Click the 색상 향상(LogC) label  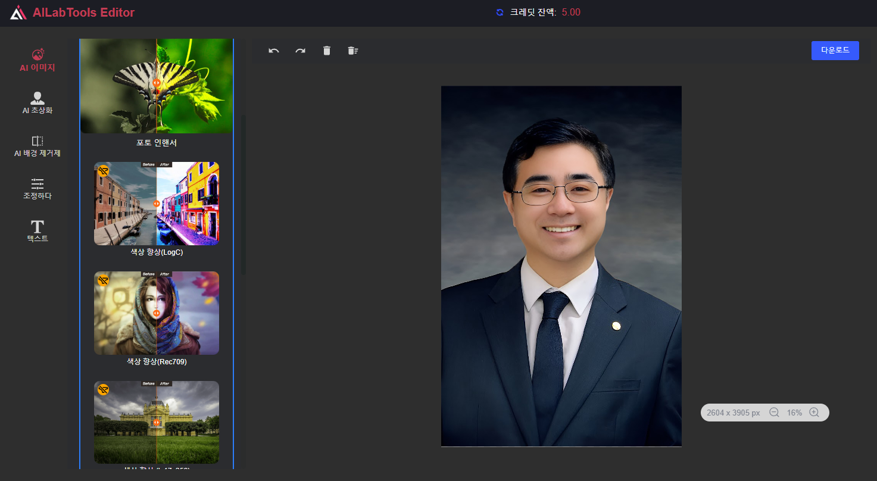click(x=157, y=252)
